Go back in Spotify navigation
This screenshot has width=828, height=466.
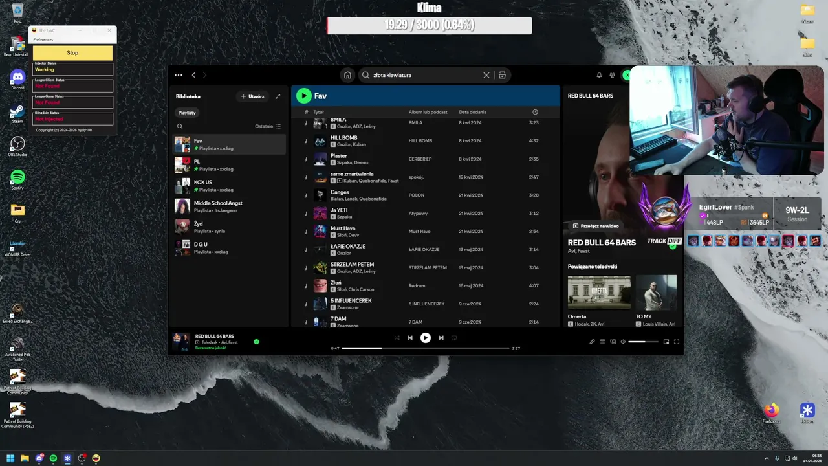coord(193,75)
